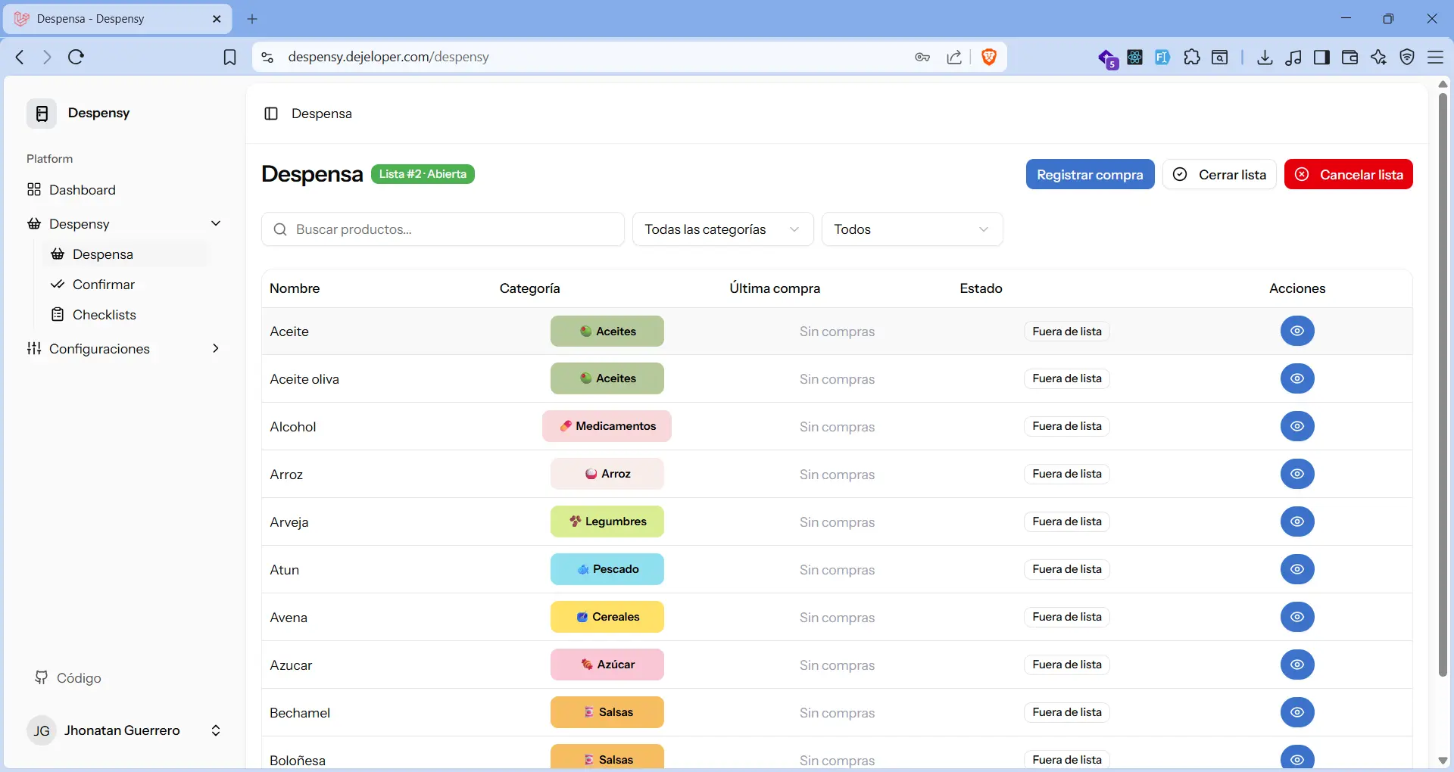Image resolution: width=1454 pixels, height=772 pixels.
Task: View Azucar row eye button
Action: pos(1297,665)
